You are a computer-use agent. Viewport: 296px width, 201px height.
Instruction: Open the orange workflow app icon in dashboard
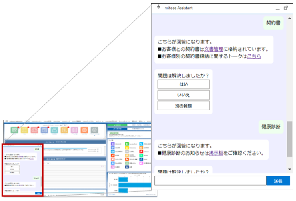pyautogui.click(x=64, y=130)
